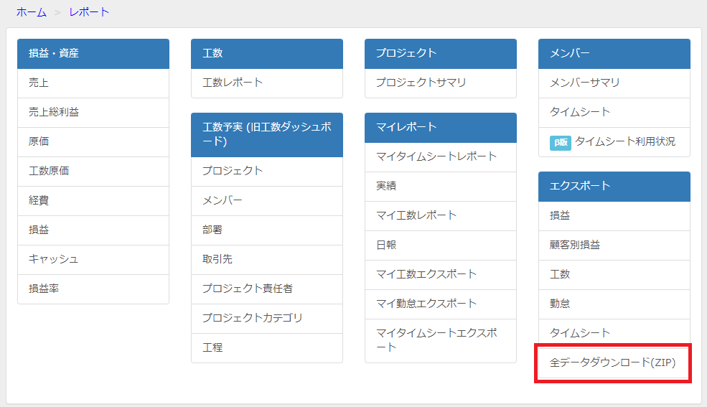Screen dimensions: 707x407
Task: Select プロジェクト責任者 report
Action: tap(248, 289)
